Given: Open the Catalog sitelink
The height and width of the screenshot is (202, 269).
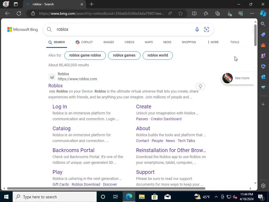Looking at the screenshot, I should coord(61,128).
